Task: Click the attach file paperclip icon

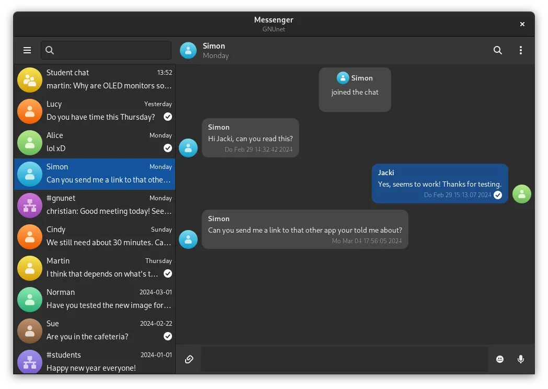Action: pyautogui.click(x=189, y=359)
